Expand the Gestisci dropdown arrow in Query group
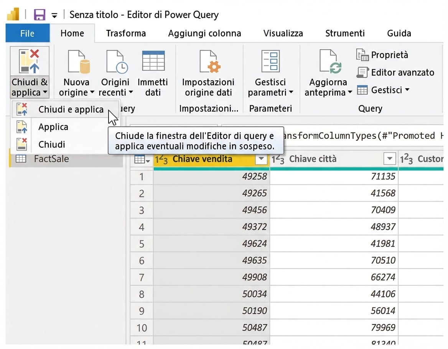The height and width of the screenshot is (349, 448). coord(407,90)
